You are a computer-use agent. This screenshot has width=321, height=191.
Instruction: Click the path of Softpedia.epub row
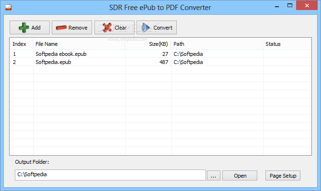pyautogui.click(x=188, y=62)
